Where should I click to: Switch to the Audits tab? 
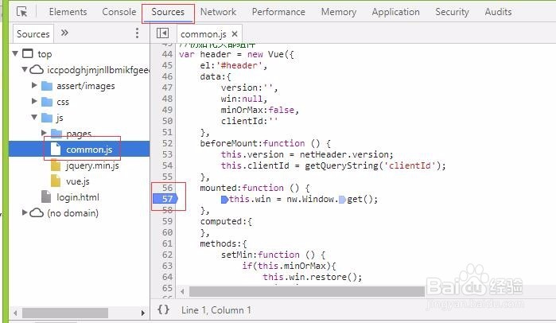click(x=498, y=12)
